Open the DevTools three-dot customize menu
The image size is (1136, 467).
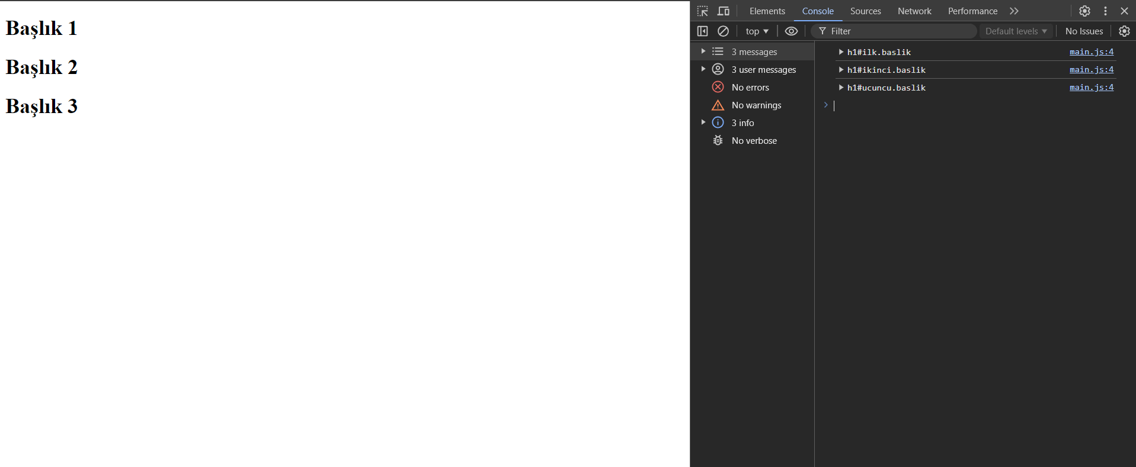[x=1105, y=11]
